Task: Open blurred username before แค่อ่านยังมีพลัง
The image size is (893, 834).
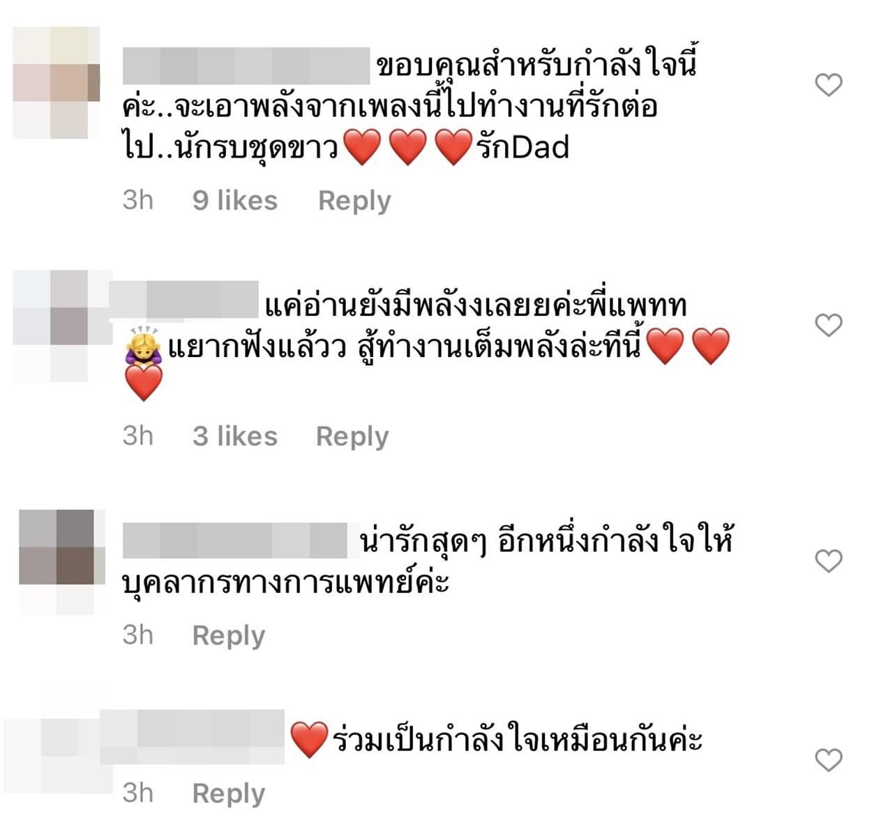Action: (184, 301)
